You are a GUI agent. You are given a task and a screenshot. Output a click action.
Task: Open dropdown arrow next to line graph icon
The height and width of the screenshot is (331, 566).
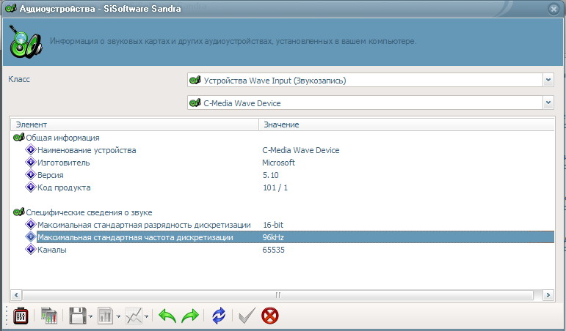coord(148,316)
